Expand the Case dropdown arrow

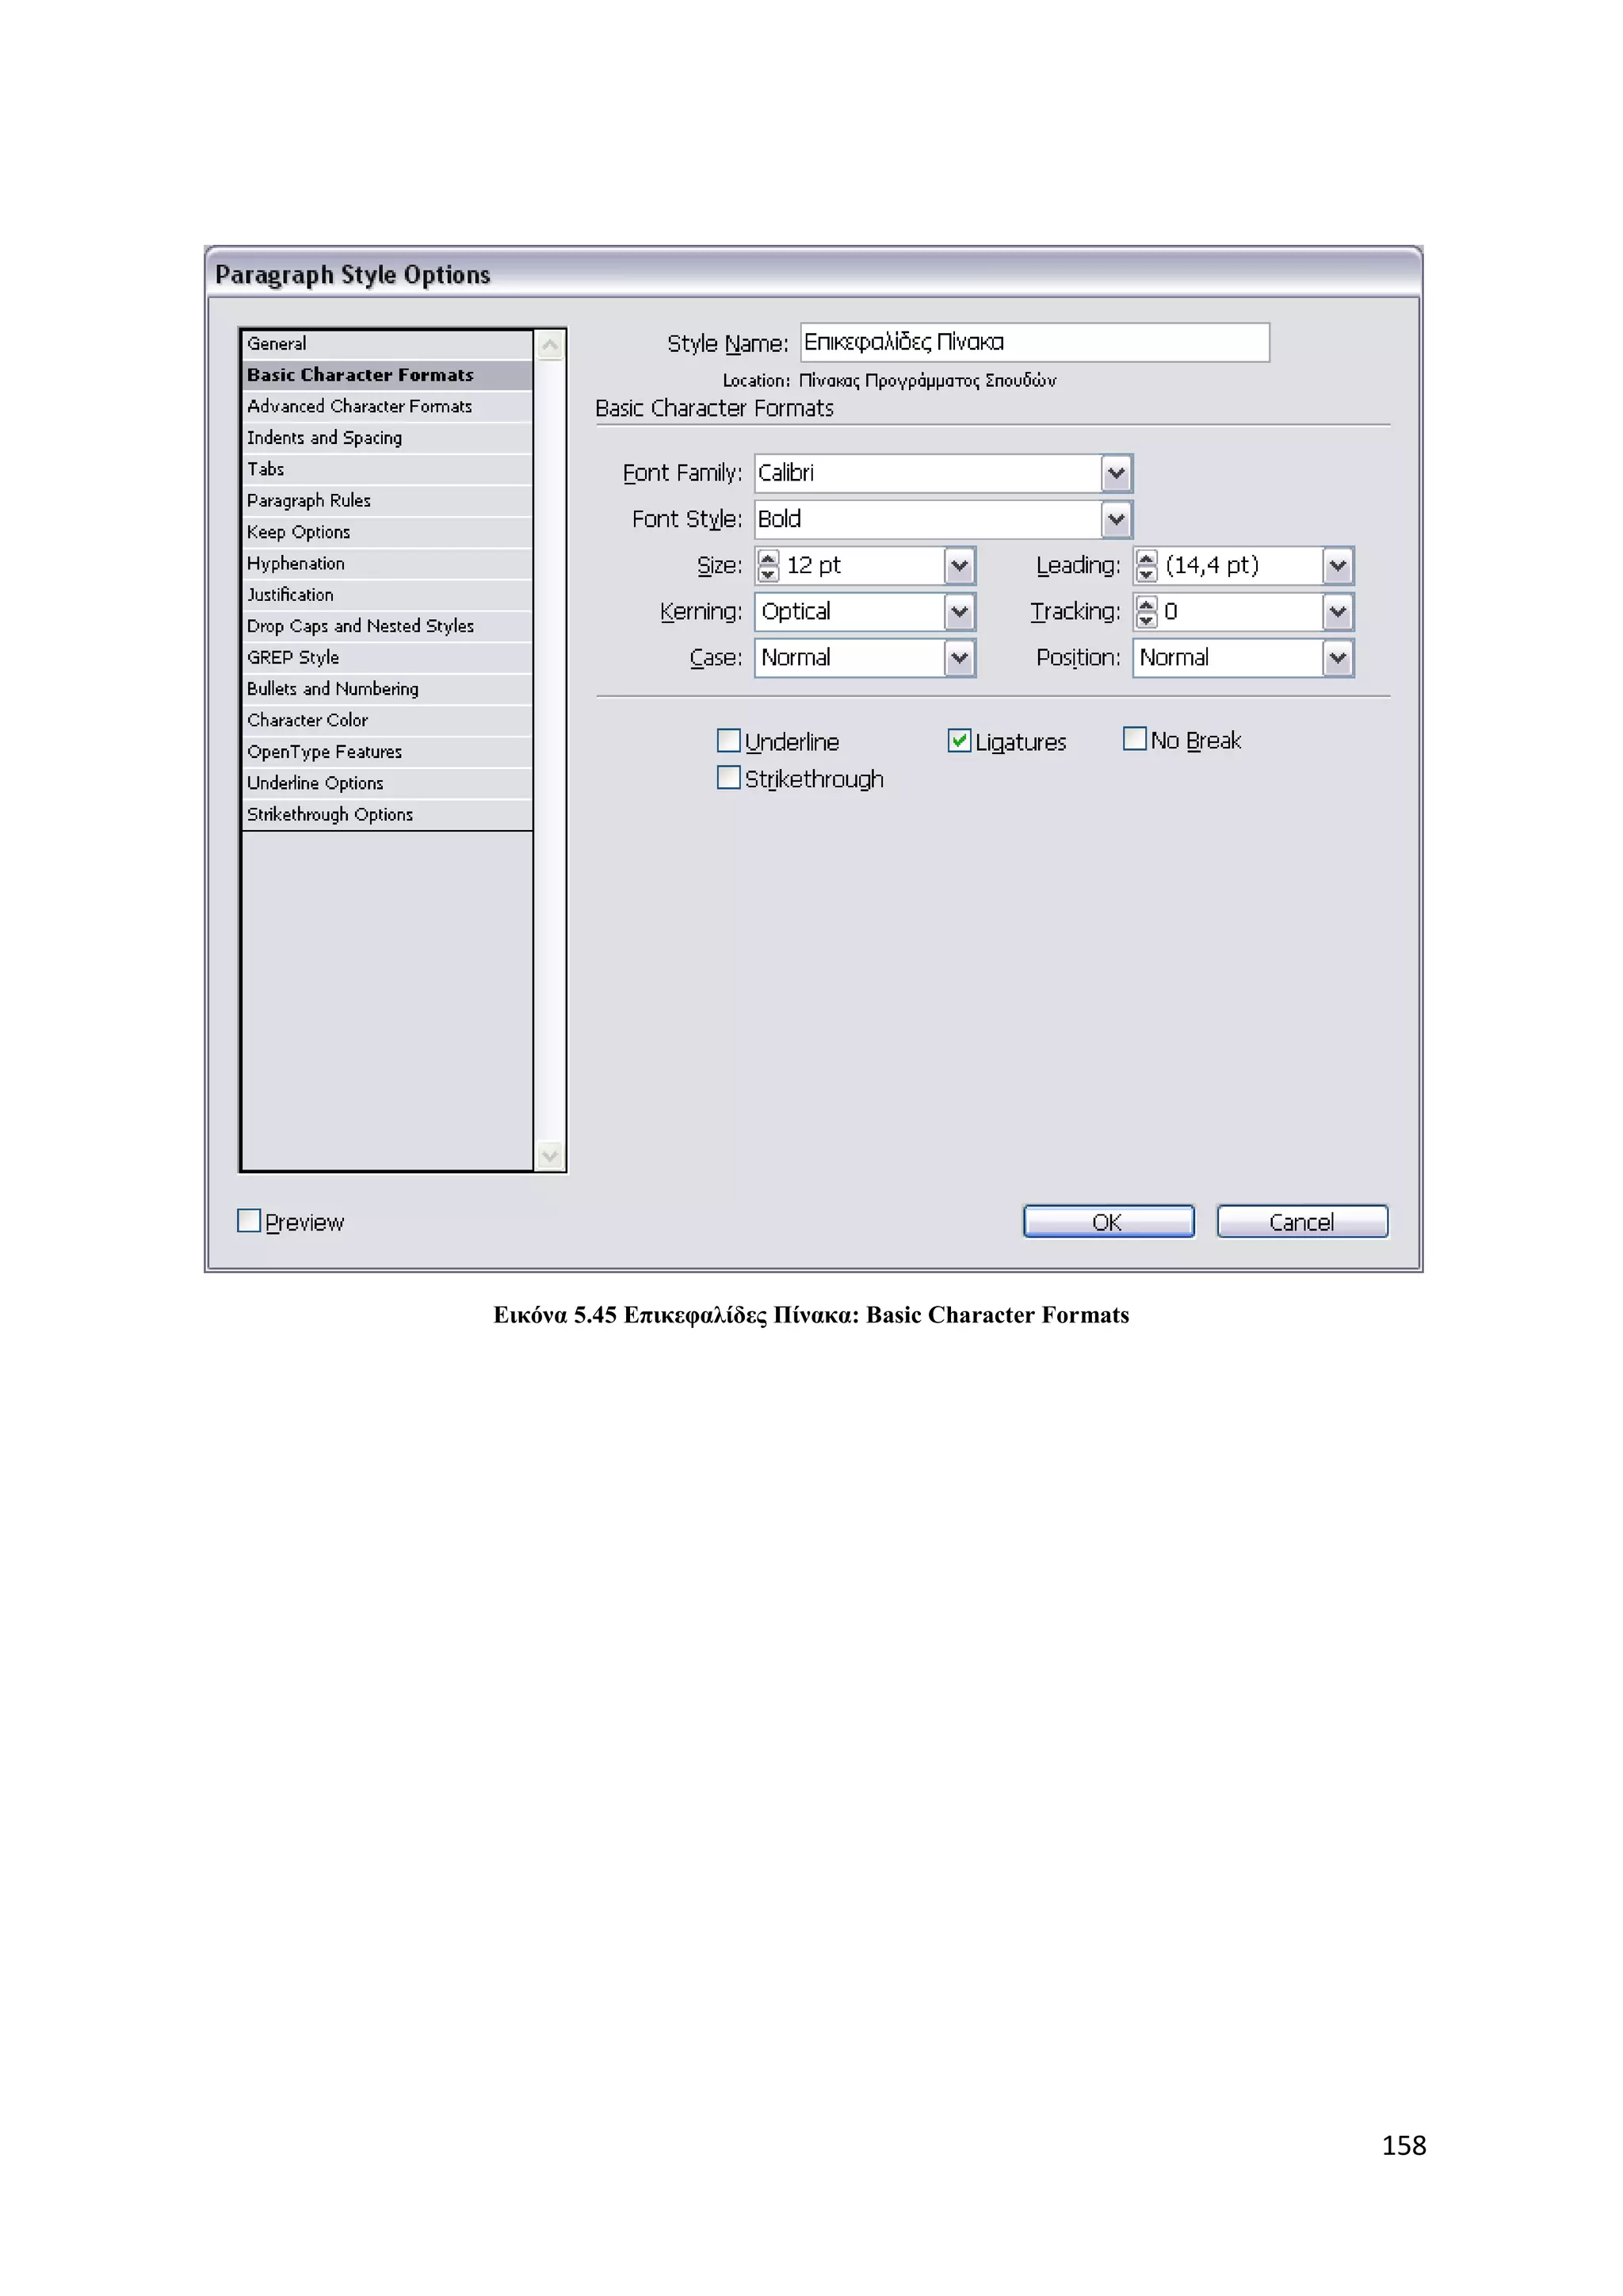pyautogui.click(x=960, y=658)
